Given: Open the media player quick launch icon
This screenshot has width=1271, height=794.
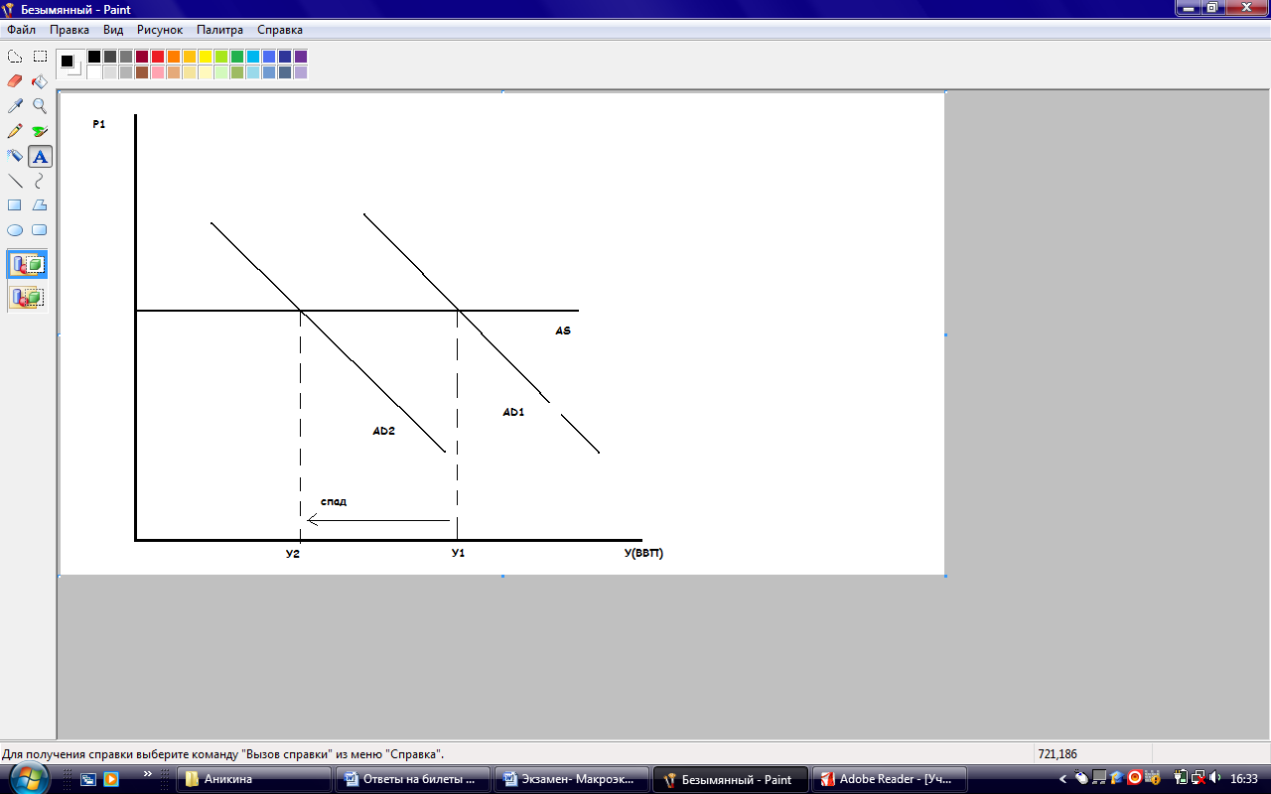Looking at the screenshot, I should tap(111, 779).
